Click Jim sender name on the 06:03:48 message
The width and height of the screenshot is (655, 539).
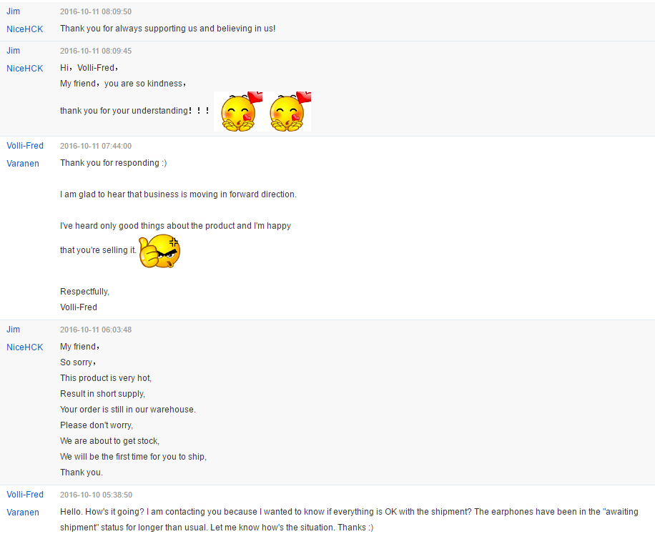tap(14, 330)
